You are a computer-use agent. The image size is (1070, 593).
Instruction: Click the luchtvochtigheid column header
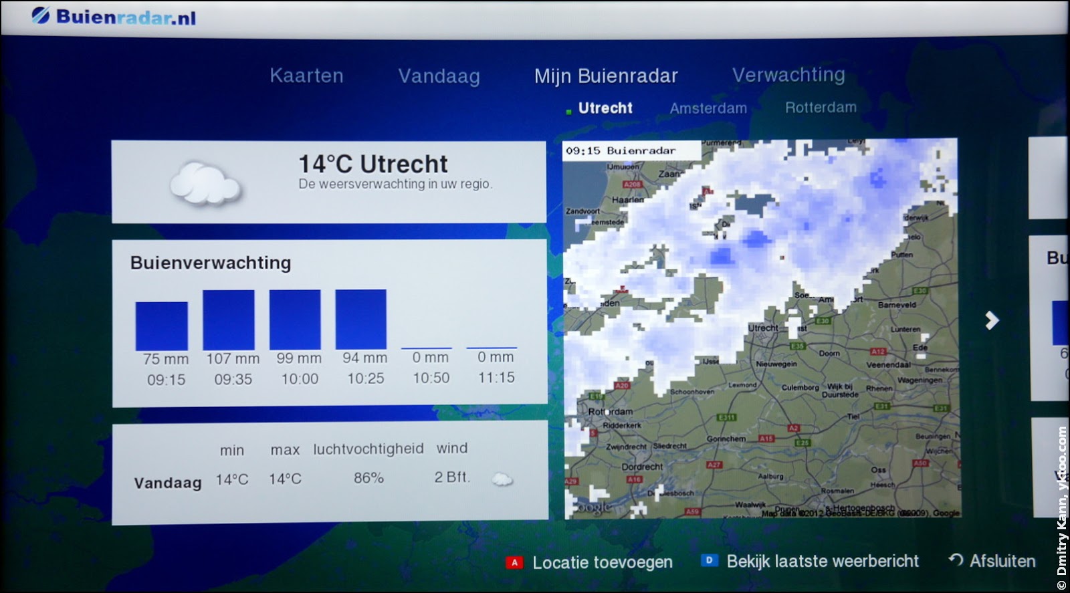tap(368, 449)
